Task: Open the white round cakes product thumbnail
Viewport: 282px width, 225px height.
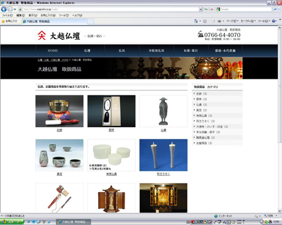Action: click(x=112, y=155)
